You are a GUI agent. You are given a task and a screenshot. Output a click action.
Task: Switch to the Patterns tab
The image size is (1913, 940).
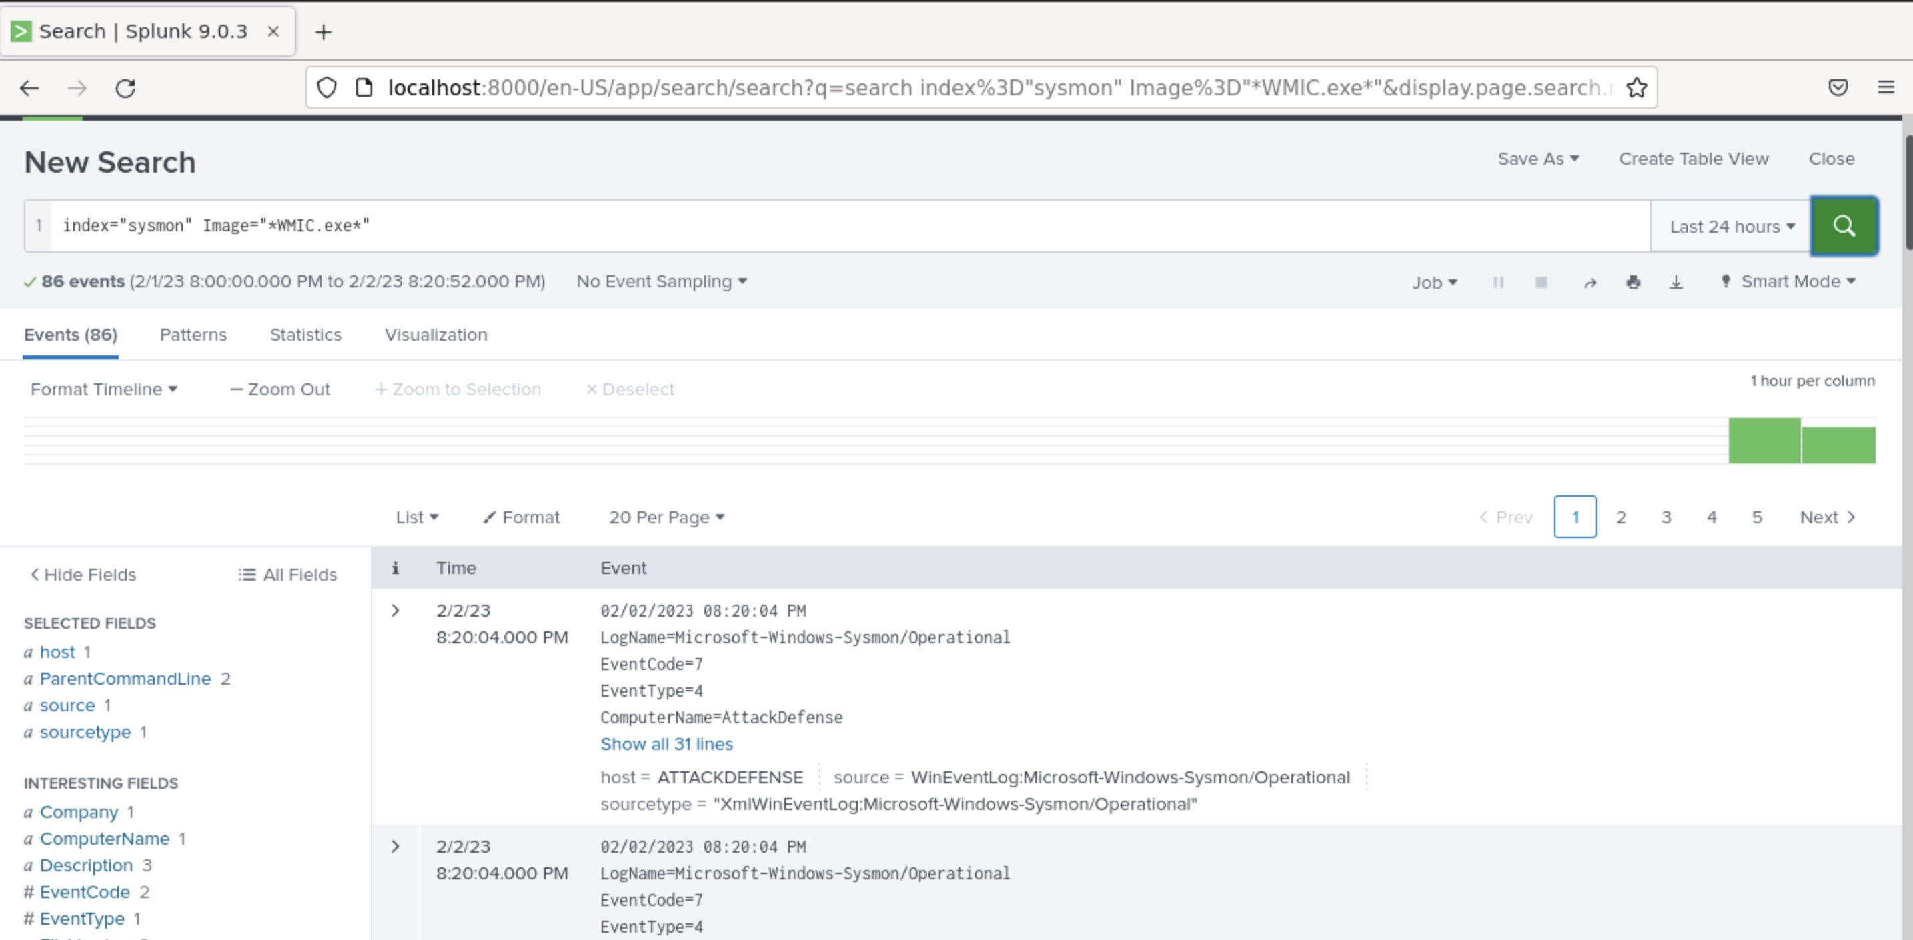tap(193, 335)
